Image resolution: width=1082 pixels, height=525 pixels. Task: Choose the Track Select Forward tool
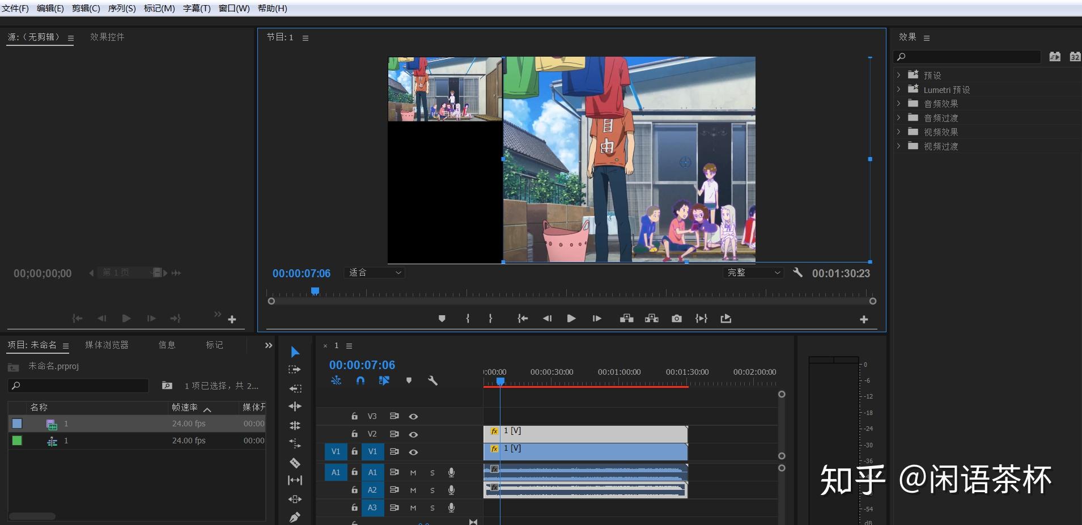pos(295,370)
